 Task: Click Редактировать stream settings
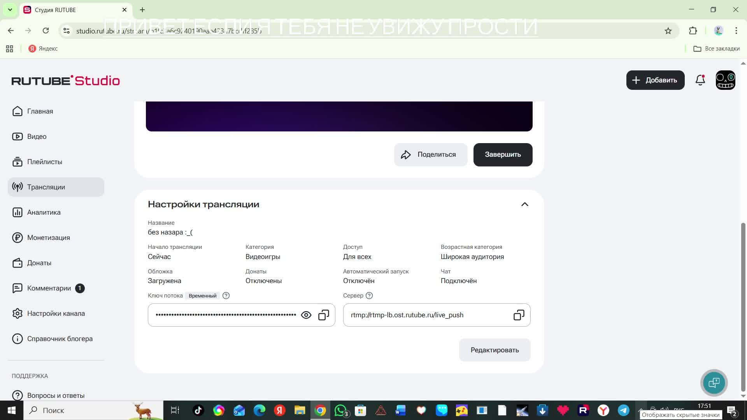[x=494, y=350]
